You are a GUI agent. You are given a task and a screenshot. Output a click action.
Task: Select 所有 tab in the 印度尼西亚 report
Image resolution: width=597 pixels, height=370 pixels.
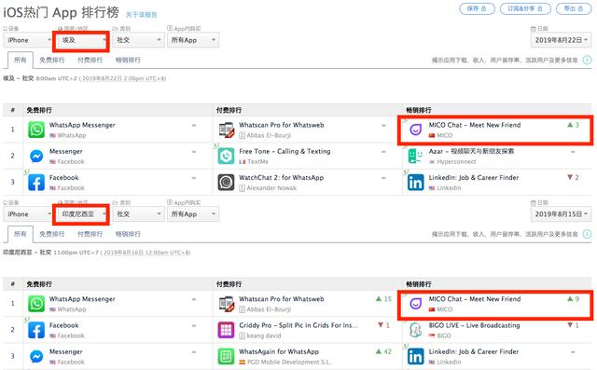click(21, 234)
